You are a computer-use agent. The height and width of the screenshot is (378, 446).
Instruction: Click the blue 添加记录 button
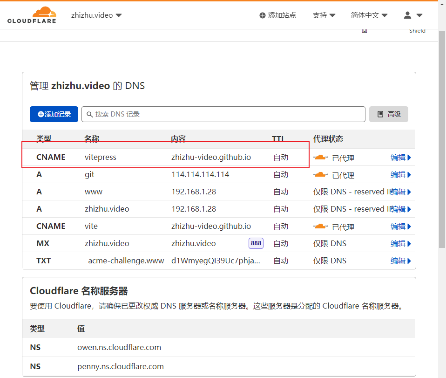click(x=54, y=114)
